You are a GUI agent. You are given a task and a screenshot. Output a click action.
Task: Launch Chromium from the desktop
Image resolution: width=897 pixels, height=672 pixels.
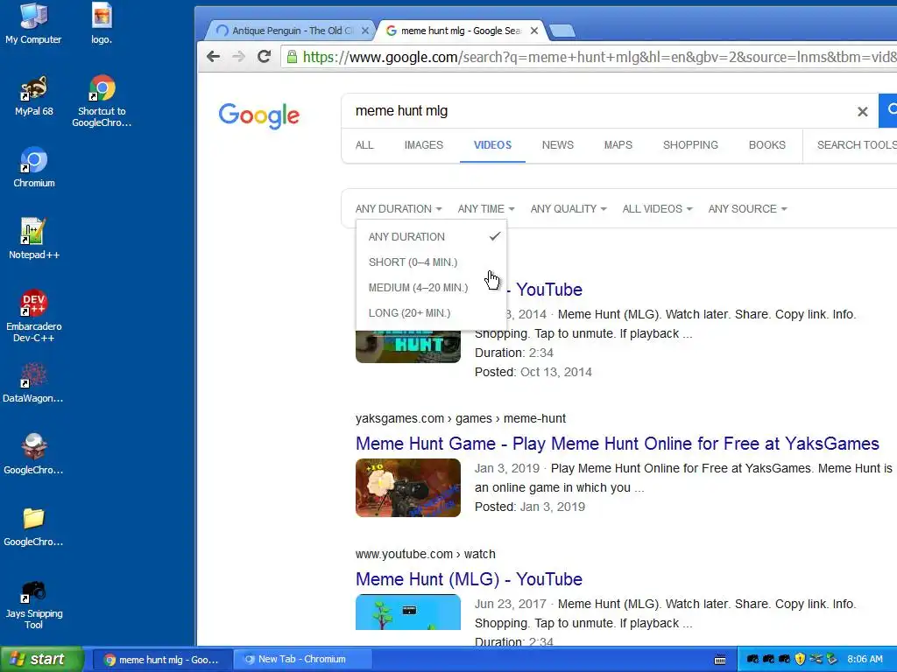click(34, 167)
